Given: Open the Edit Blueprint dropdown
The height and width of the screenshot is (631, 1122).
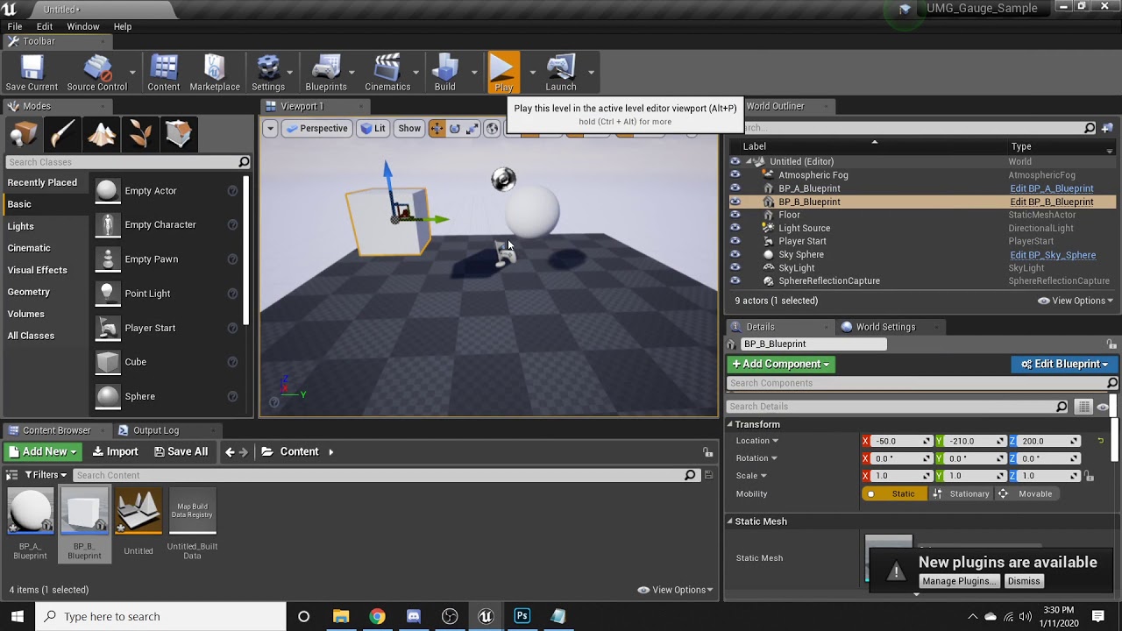Looking at the screenshot, I should [x=1064, y=364].
